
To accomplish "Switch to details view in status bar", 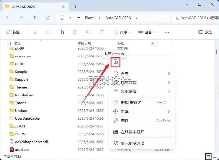I will 208,156.
